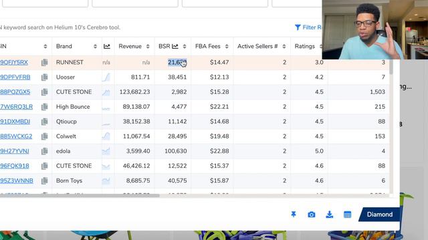Copy ASIN in the High Bounce row

click(45, 107)
